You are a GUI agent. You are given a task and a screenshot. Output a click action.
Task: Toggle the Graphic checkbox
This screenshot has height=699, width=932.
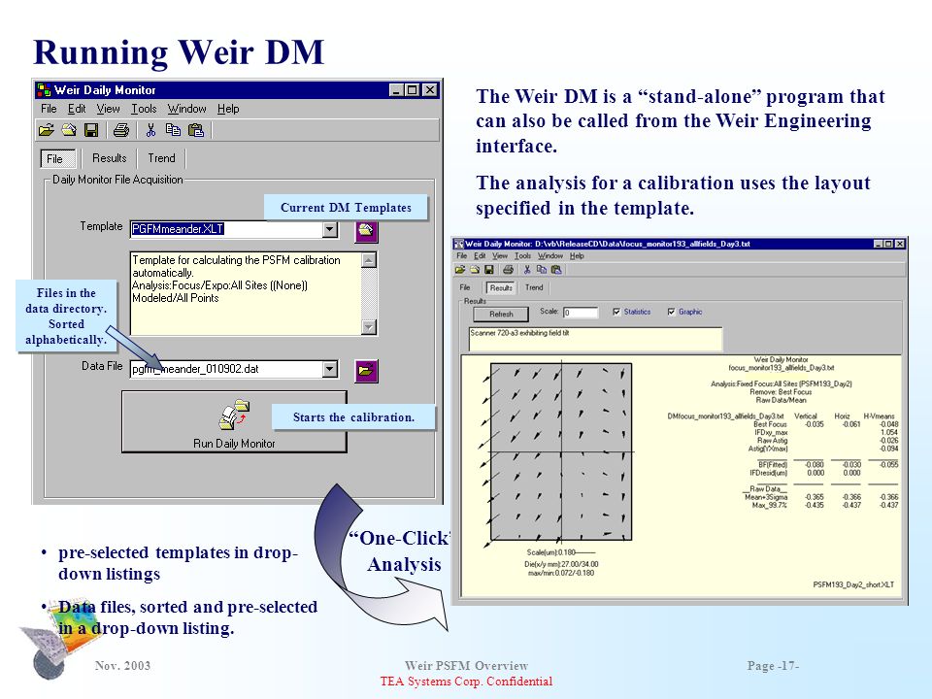(x=671, y=312)
